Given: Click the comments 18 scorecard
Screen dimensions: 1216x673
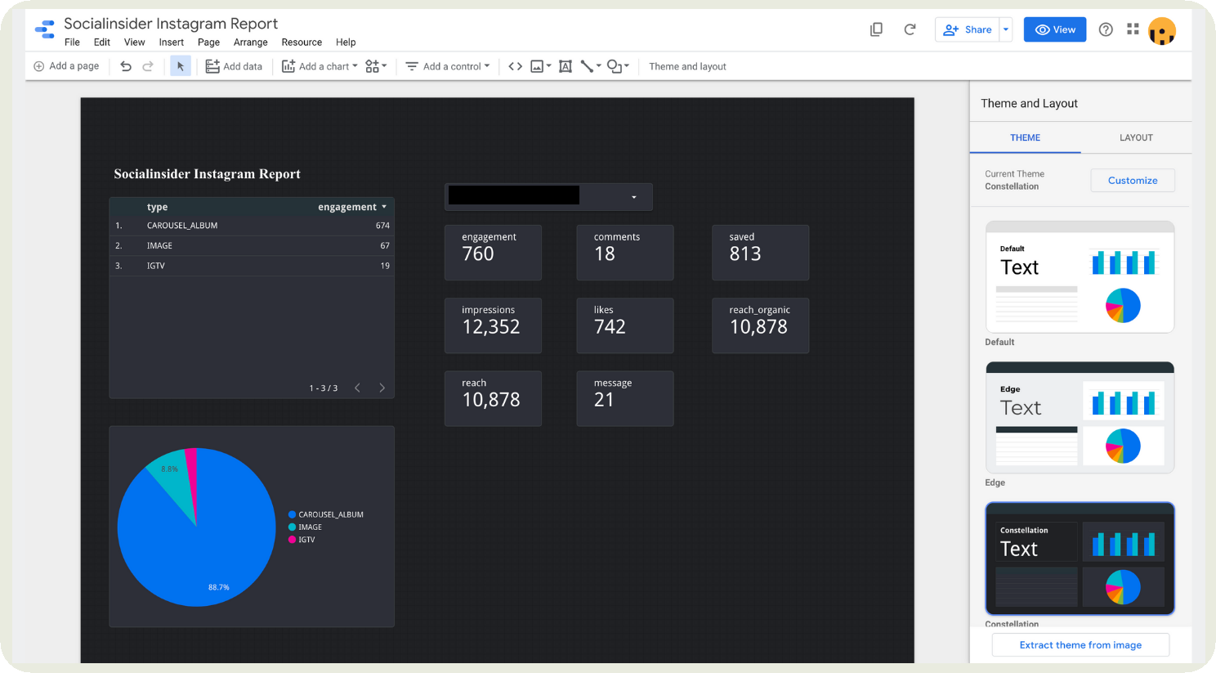Looking at the screenshot, I should tap(625, 253).
